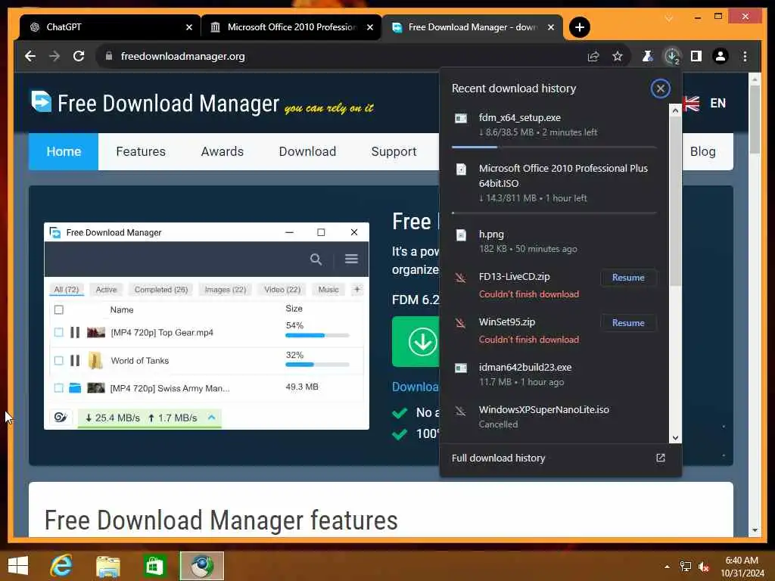Open File Explorer from taskbar
Image resolution: width=775 pixels, height=581 pixels.
pos(107,566)
